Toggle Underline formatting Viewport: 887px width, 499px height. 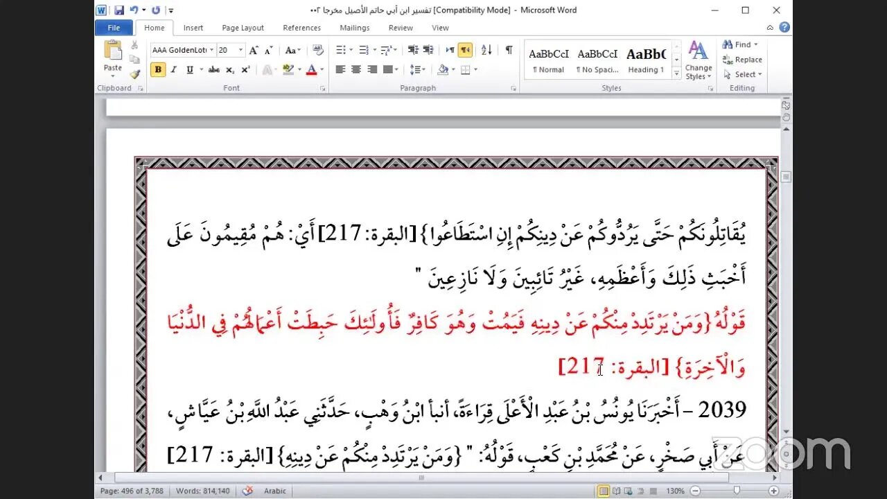(x=189, y=69)
